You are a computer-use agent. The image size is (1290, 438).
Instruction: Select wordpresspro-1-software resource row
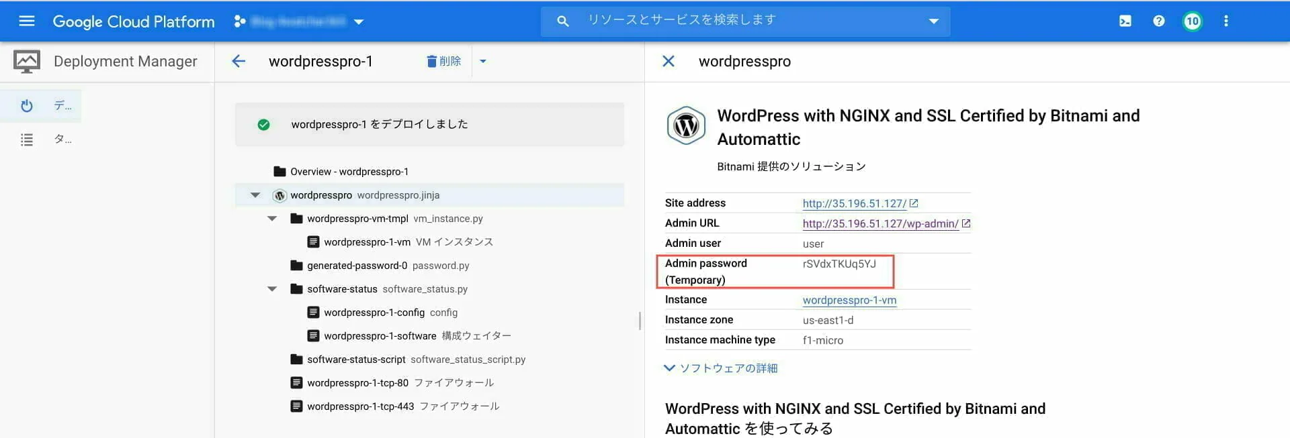tap(429, 336)
